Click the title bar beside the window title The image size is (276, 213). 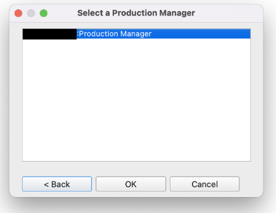[229, 13]
